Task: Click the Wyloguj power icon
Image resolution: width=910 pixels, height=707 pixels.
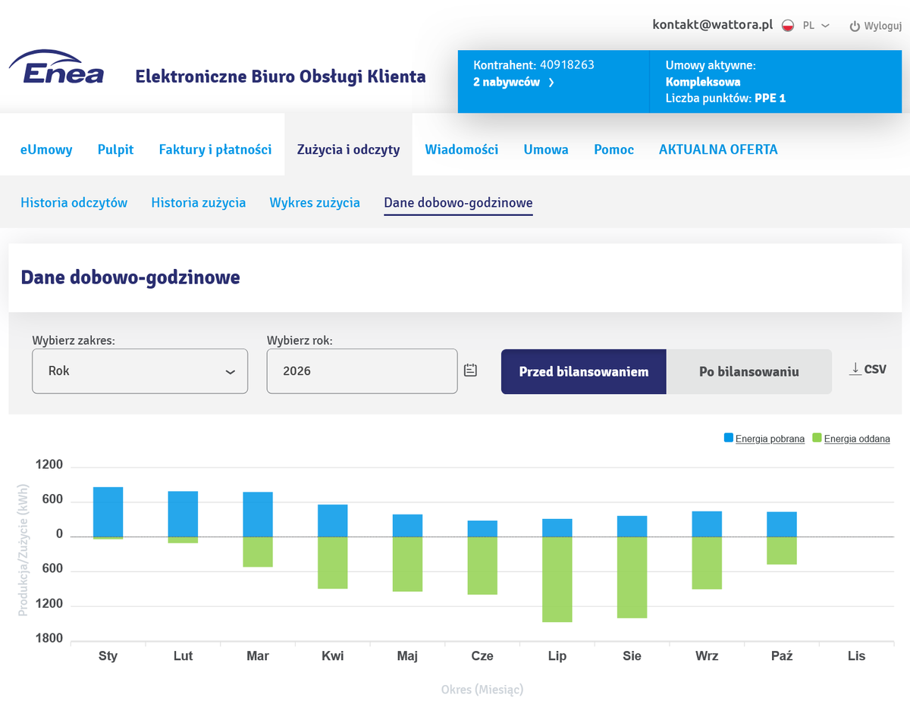Action: (855, 26)
